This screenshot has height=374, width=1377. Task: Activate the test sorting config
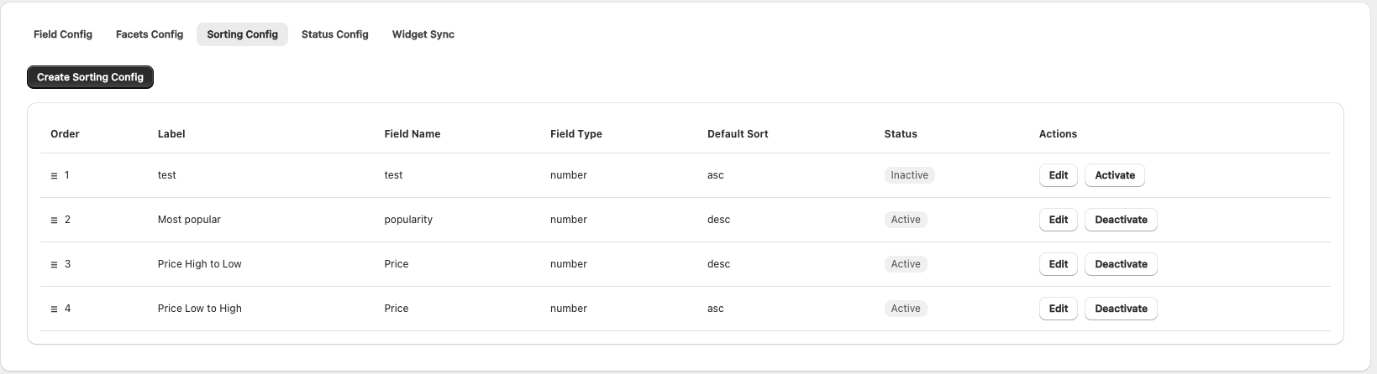coord(1115,175)
